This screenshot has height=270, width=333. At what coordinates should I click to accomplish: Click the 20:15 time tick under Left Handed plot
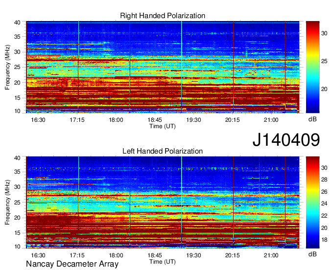click(233, 255)
